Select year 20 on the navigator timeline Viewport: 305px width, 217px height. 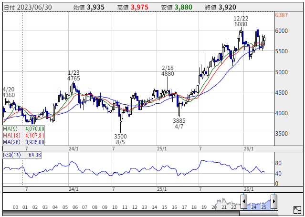click(x=214, y=208)
